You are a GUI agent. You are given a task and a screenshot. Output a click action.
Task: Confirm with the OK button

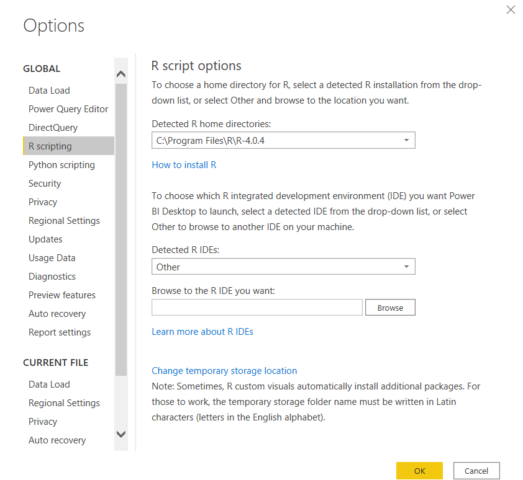pos(420,471)
